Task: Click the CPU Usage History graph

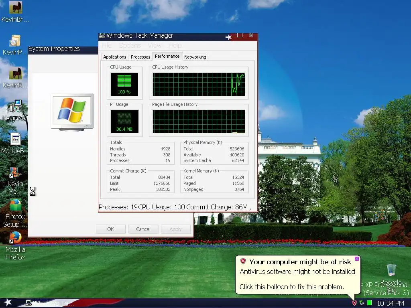Action: pos(199,84)
